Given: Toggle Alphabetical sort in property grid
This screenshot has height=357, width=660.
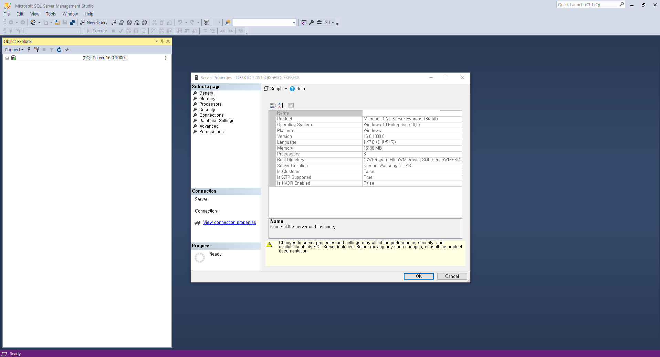Looking at the screenshot, I should tap(281, 106).
